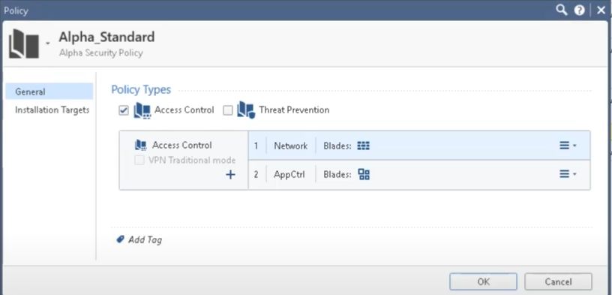Click the Cancel button
The height and width of the screenshot is (295, 612).
(x=558, y=281)
